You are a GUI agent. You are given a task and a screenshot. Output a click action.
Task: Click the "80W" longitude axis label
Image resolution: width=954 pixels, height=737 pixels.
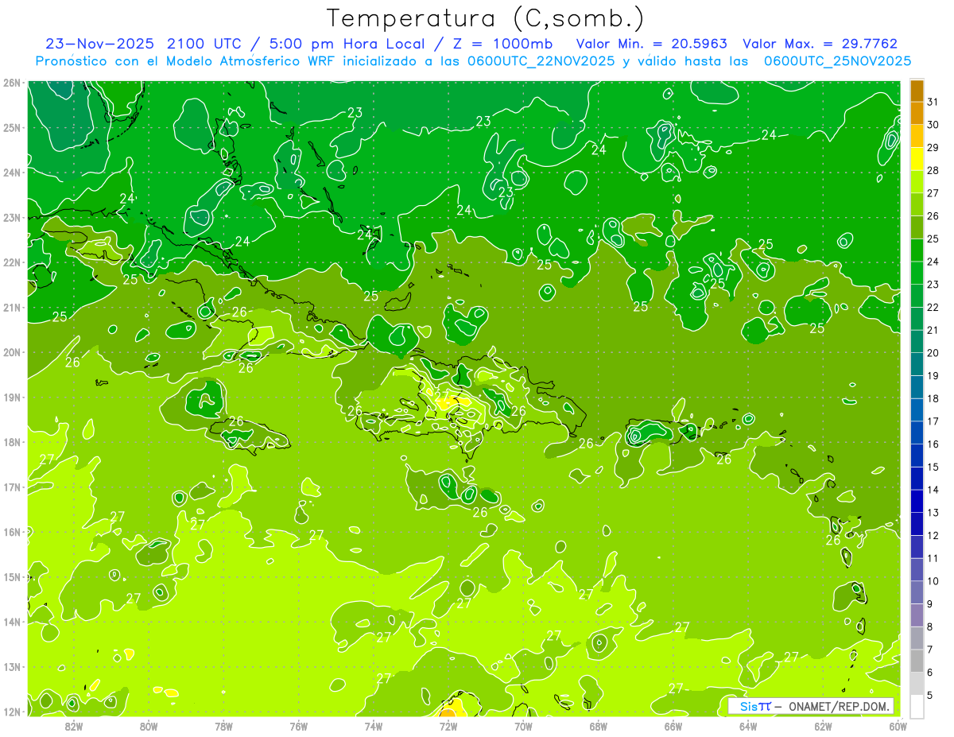coord(149,726)
